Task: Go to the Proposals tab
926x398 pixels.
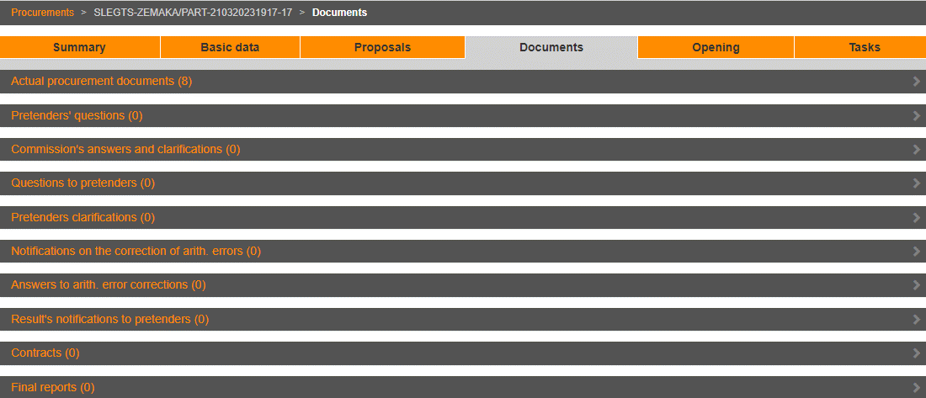Action: (x=382, y=48)
